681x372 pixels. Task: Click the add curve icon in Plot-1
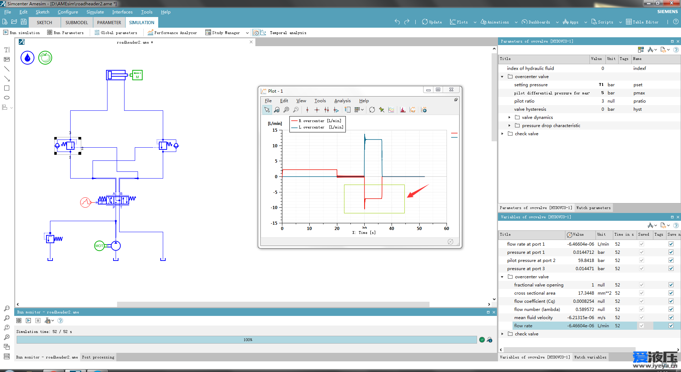point(424,110)
